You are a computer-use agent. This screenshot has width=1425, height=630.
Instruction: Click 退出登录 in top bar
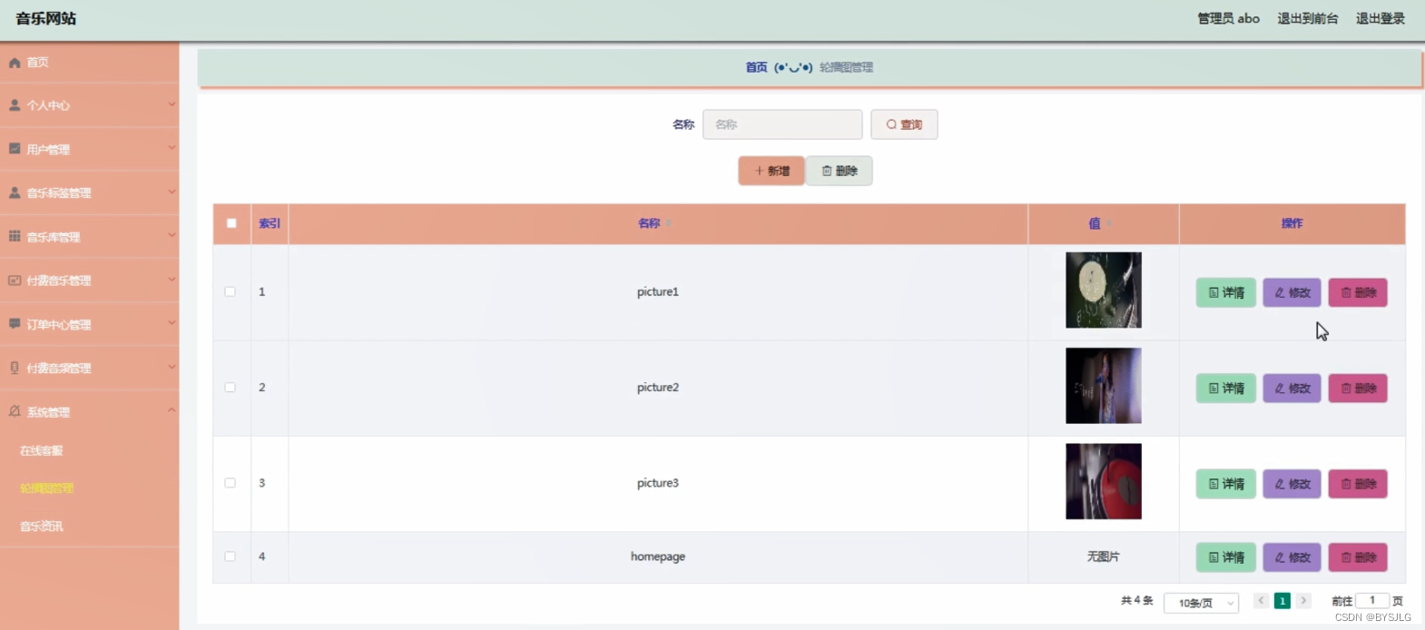[1381, 18]
